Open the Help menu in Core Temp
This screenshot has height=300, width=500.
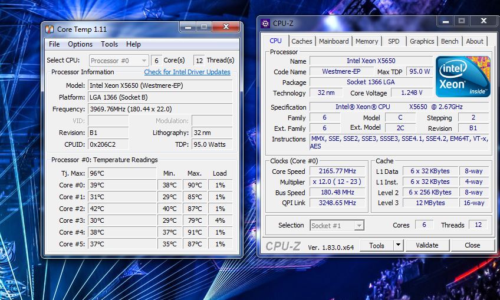point(133,44)
